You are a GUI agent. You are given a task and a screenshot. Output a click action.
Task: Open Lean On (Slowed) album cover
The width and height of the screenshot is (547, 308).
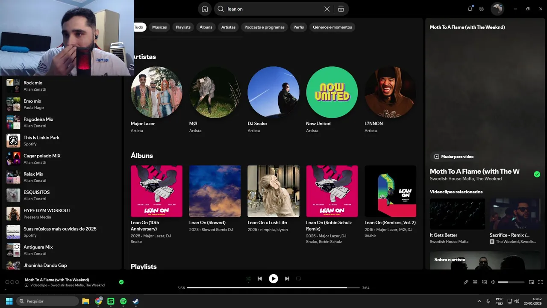tap(215, 191)
